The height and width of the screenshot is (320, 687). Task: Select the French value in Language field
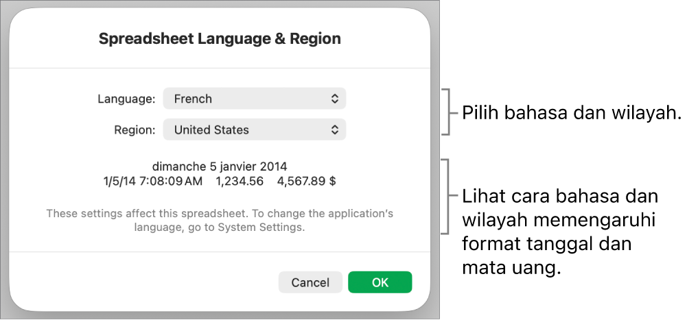[x=193, y=99]
